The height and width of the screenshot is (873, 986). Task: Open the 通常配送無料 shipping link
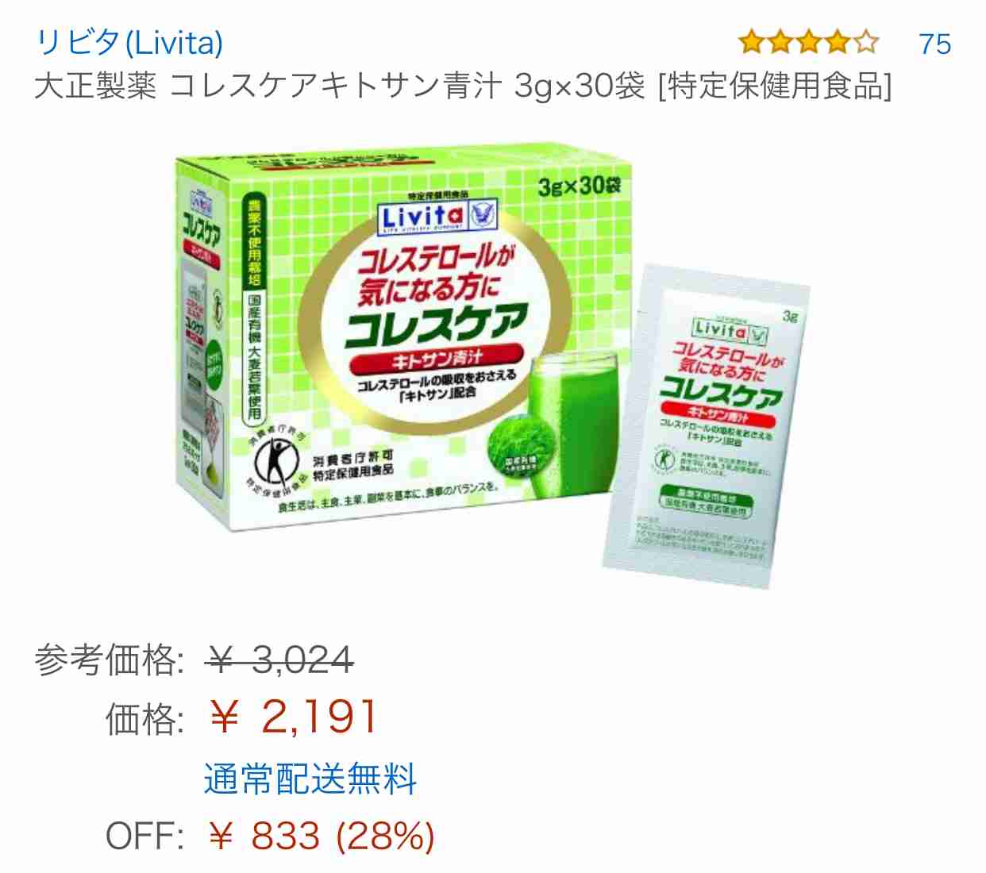(x=310, y=778)
